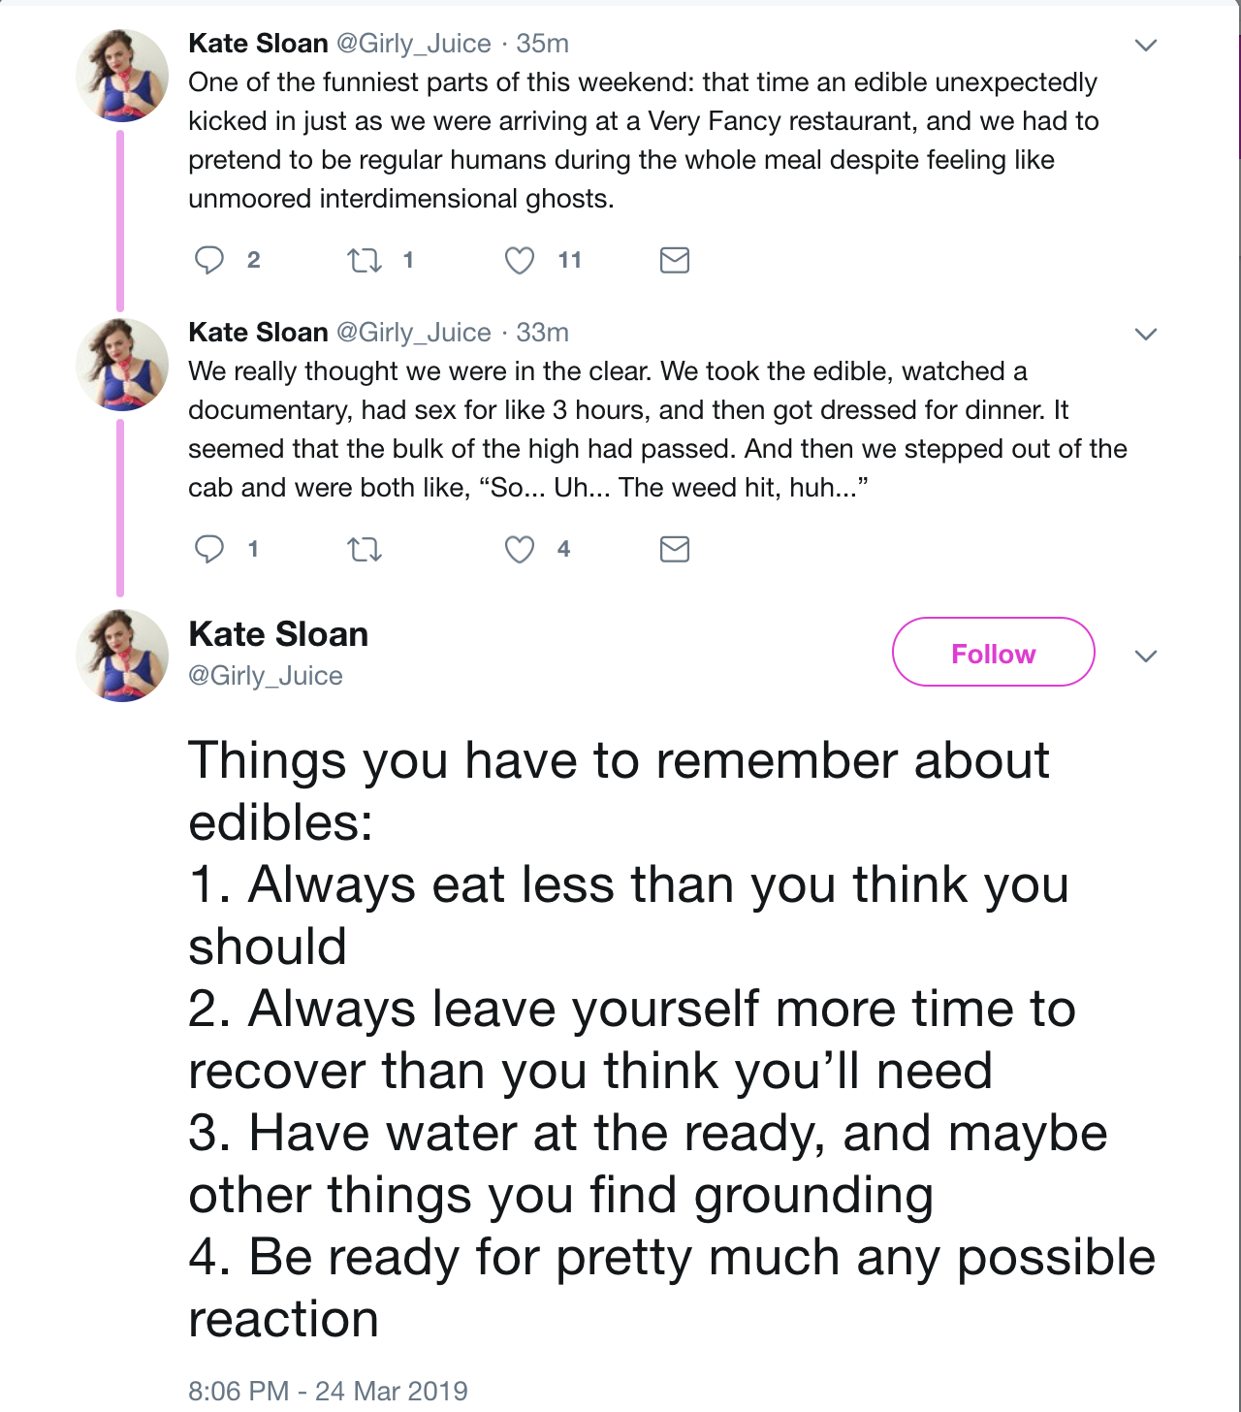Open the 33m timestamp on second tweet
Viewport: 1241px width, 1412px height.
(542, 333)
